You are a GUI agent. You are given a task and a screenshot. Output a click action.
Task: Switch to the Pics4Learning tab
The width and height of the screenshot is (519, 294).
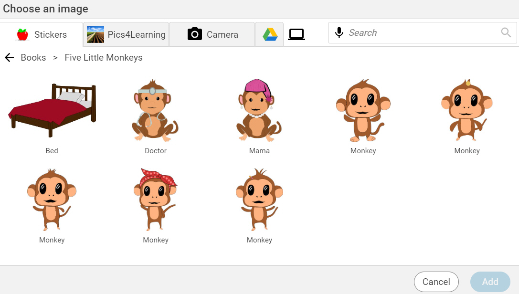pos(126,34)
